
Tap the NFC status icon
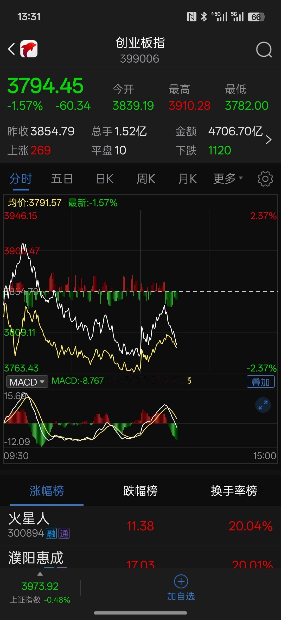[192, 17]
